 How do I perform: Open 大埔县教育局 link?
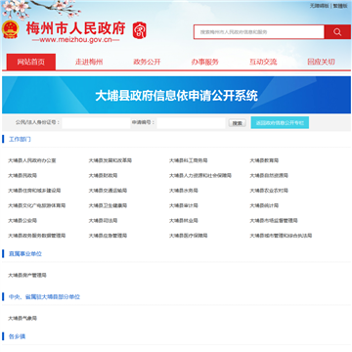(264, 160)
